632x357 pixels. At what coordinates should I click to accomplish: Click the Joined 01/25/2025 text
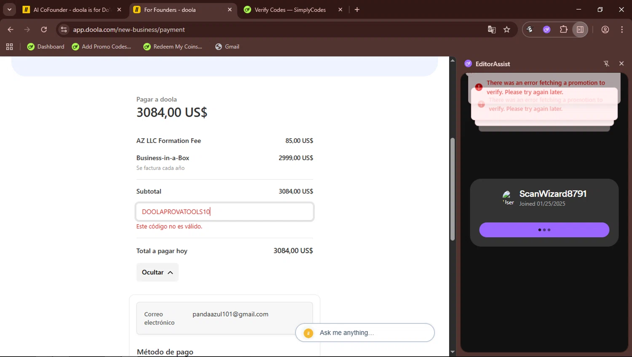[542, 204]
